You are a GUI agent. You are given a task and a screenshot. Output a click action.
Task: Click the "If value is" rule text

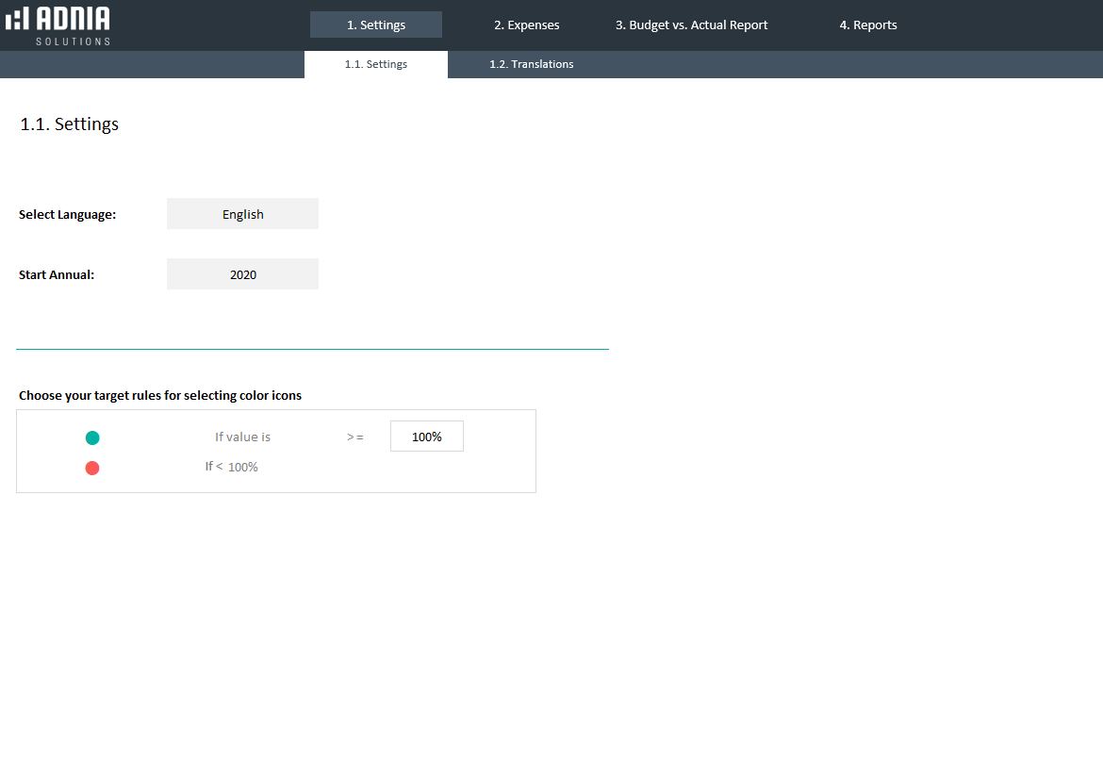click(x=242, y=437)
